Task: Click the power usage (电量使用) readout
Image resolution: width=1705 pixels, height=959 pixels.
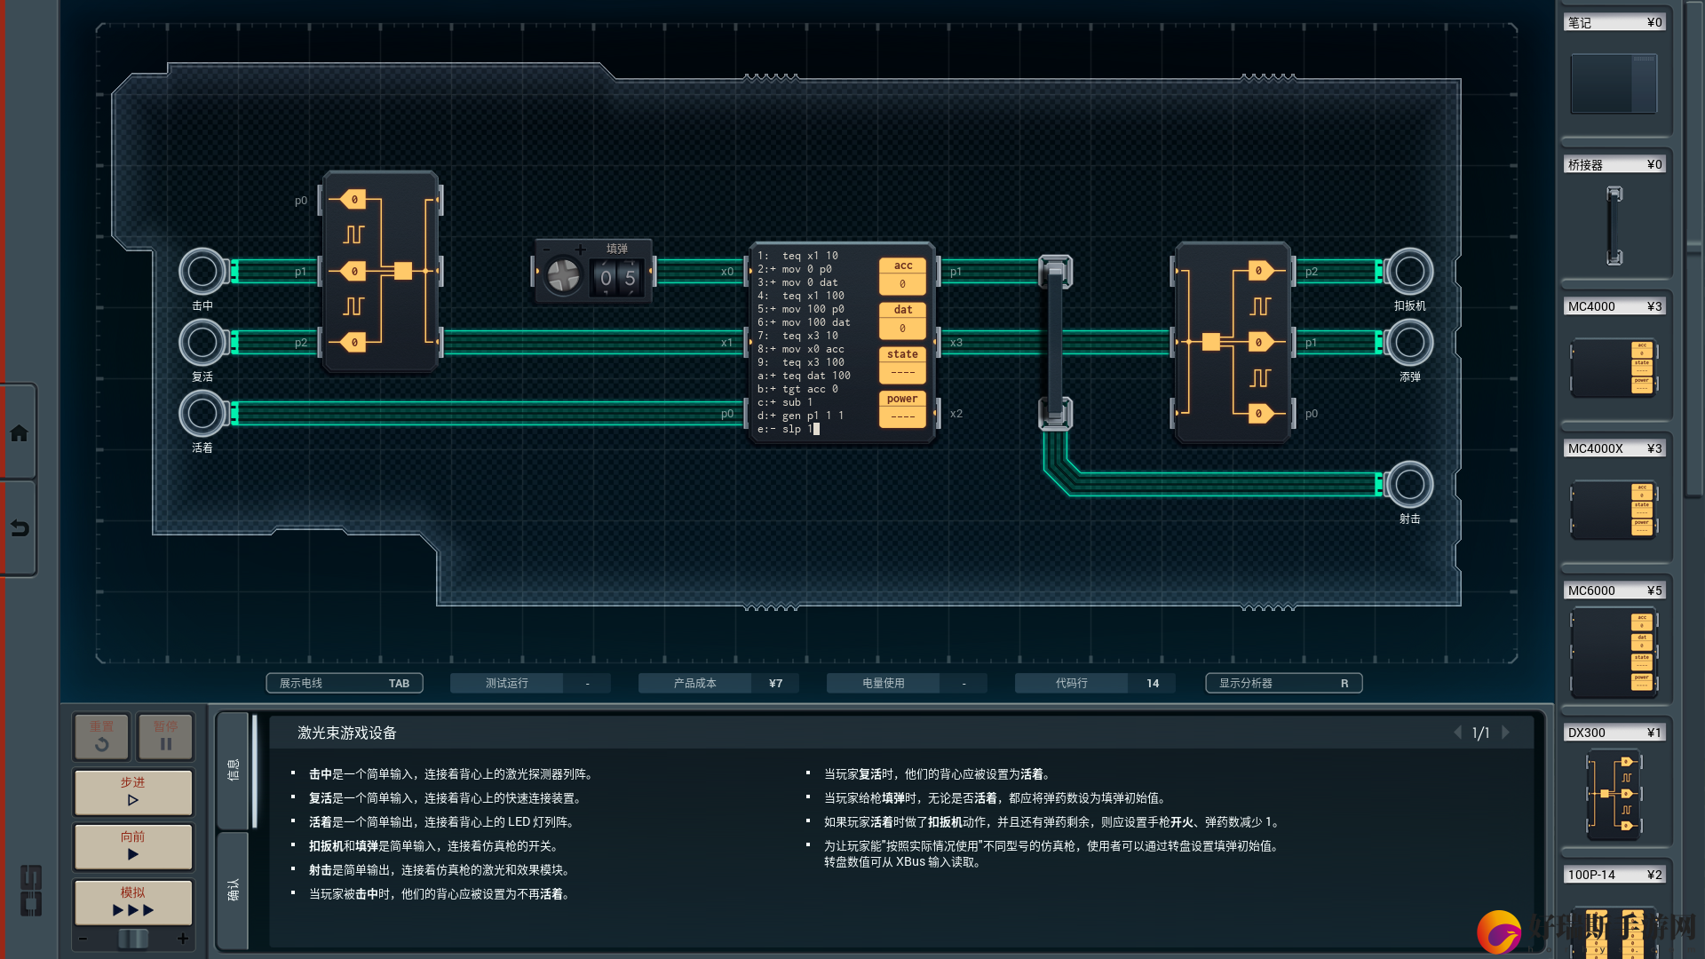Action: (907, 683)
